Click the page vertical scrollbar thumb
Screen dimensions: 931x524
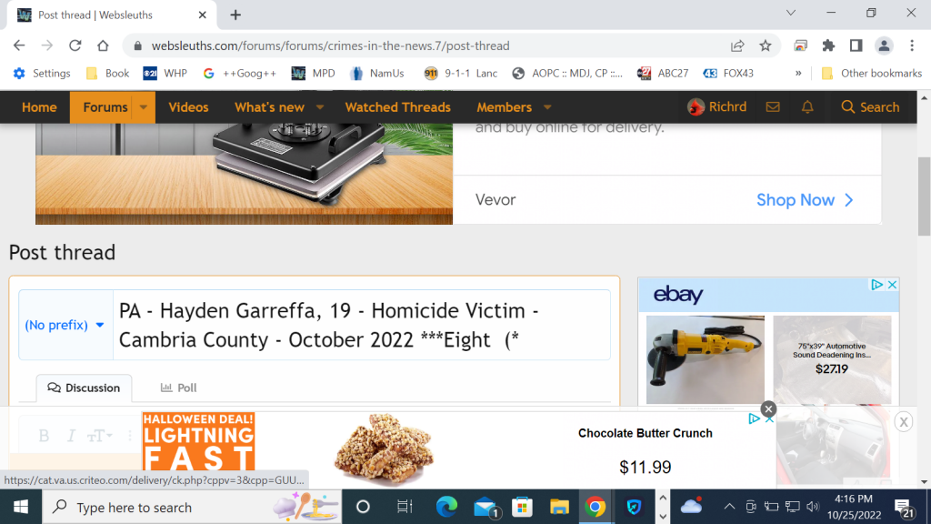924,196
